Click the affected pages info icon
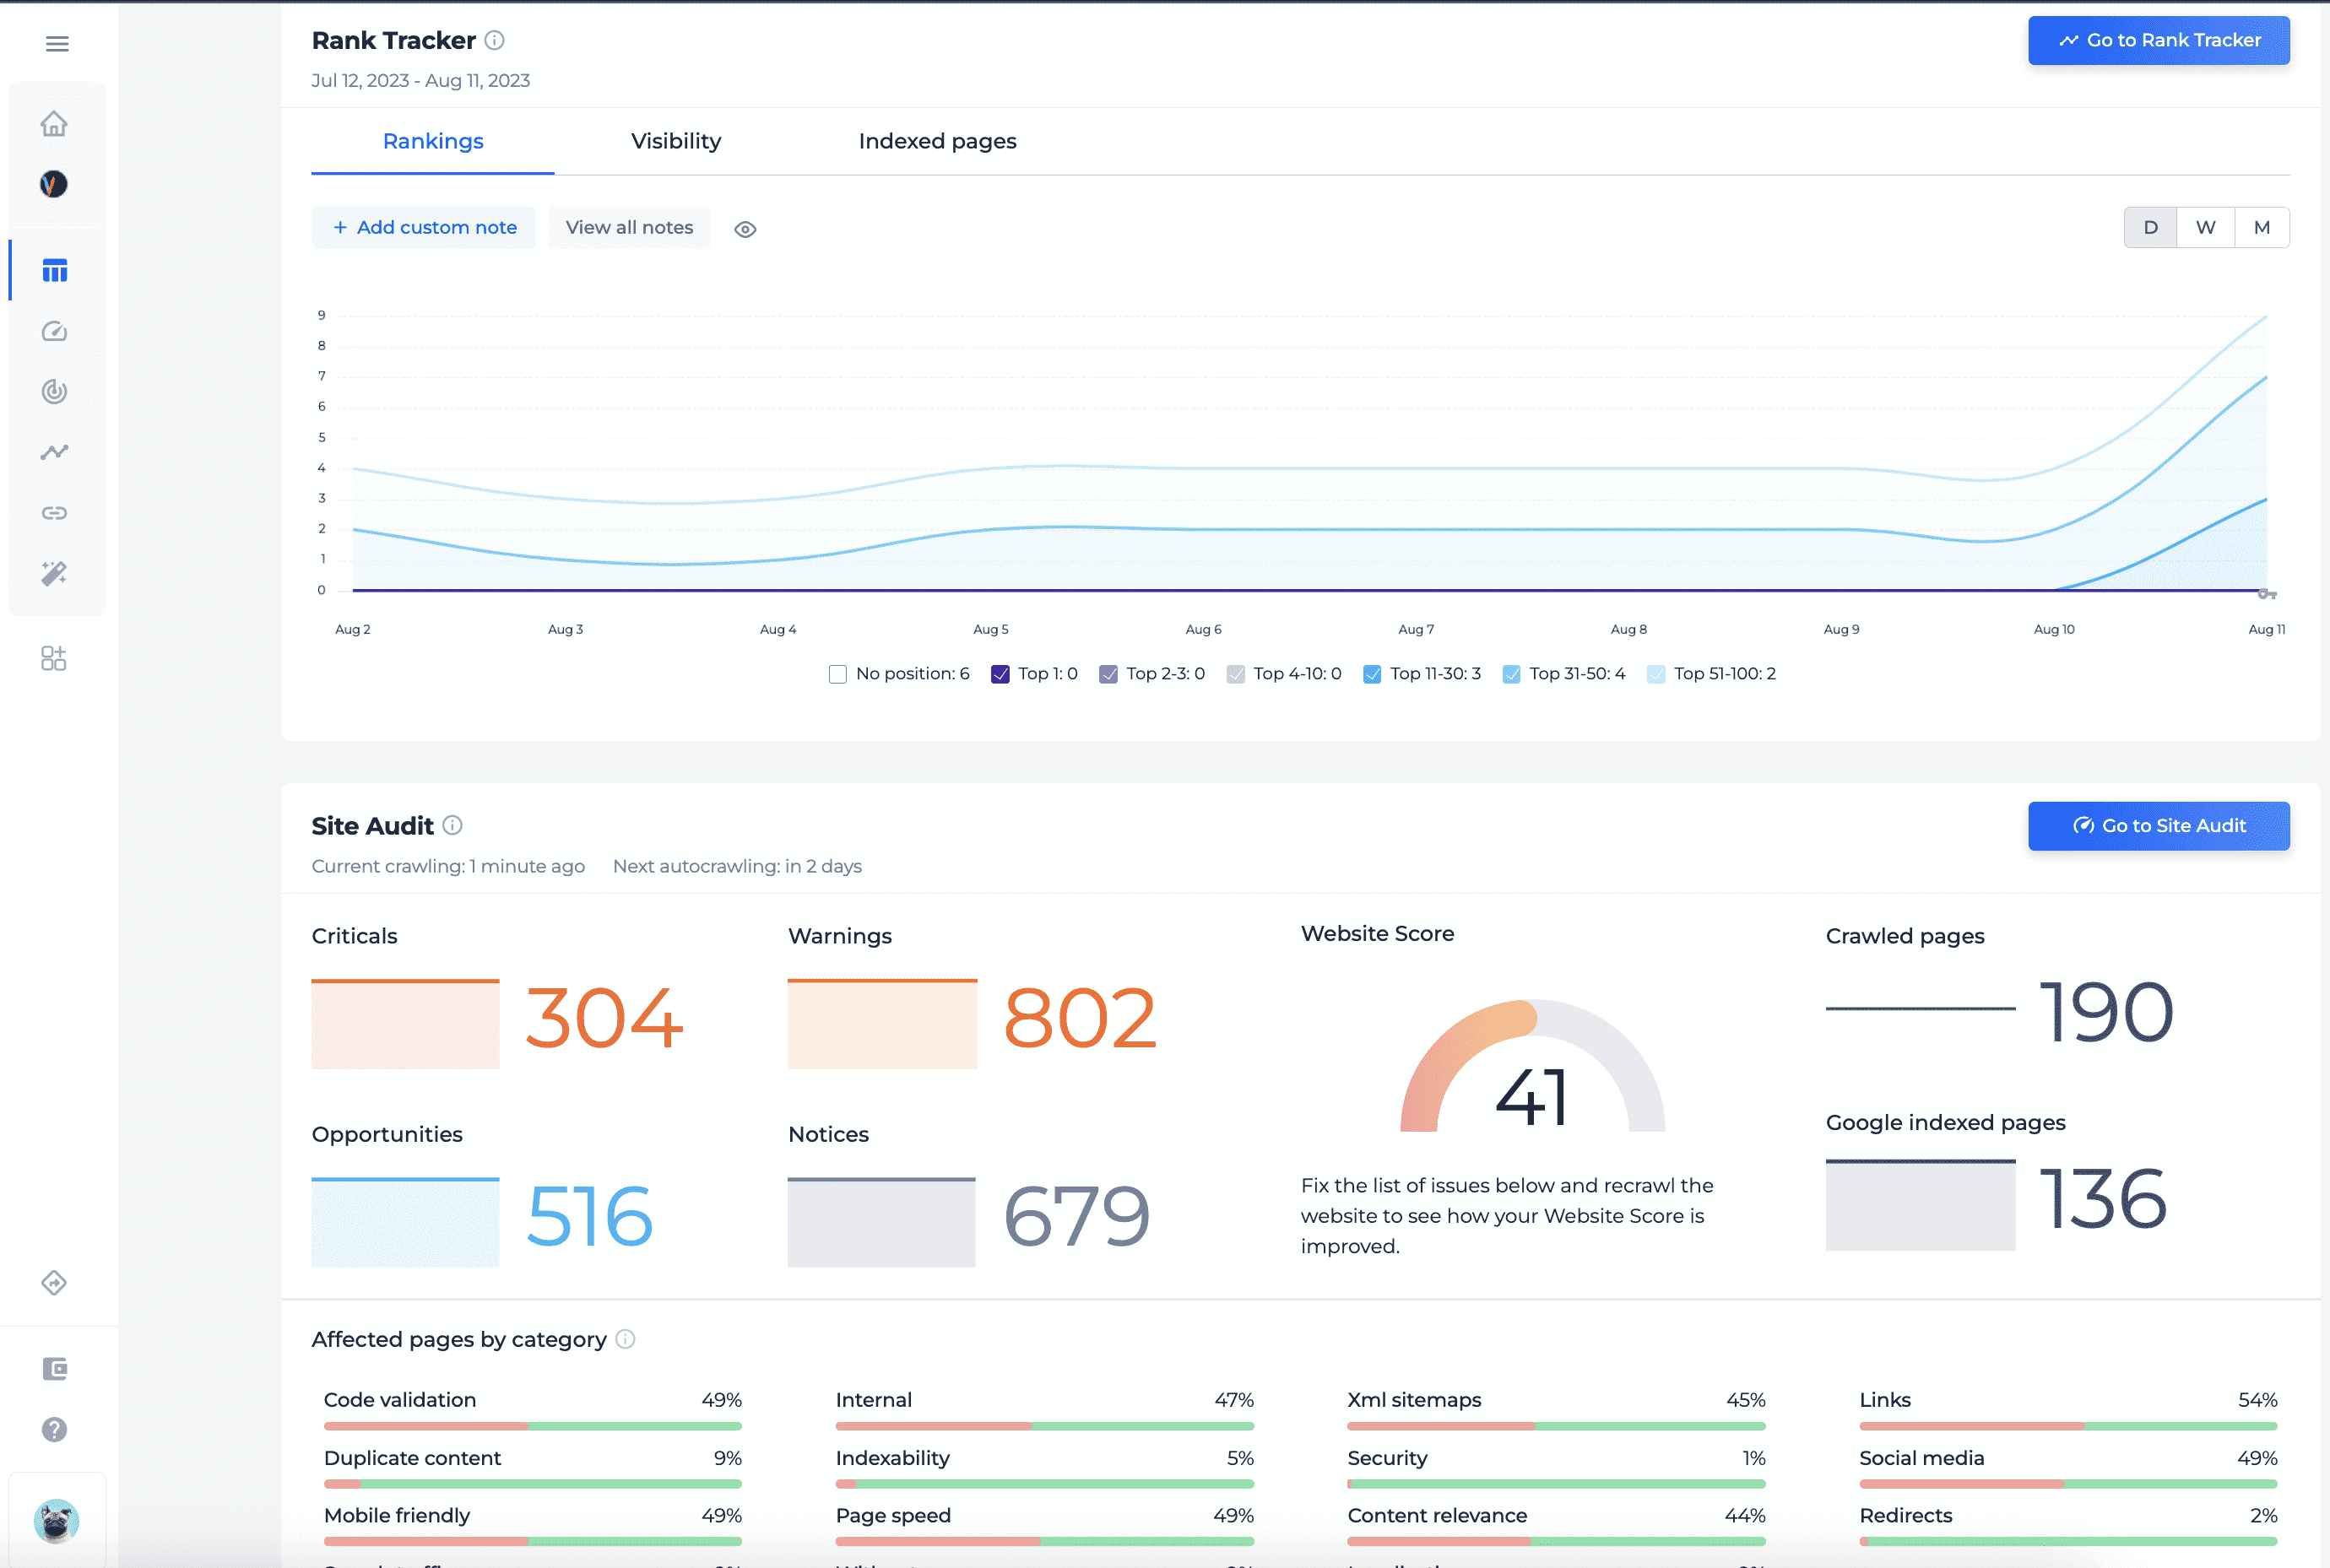Image resolution: width=2330 pixels, height=1568 pixels. click(625, 1338)
